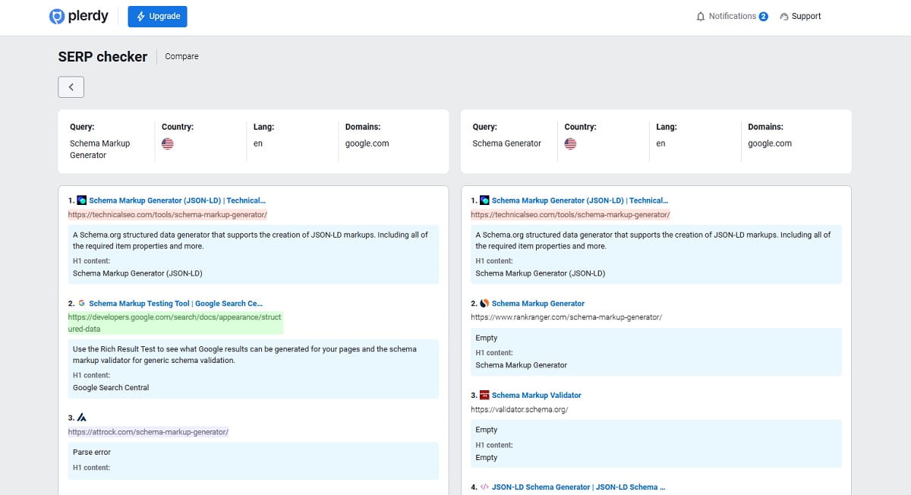Open rankranger.com schema-markup-generator URL

566,317
